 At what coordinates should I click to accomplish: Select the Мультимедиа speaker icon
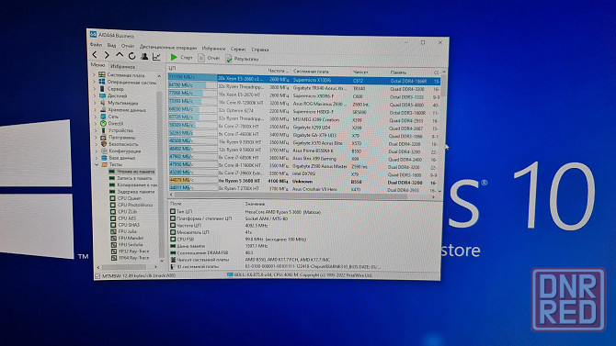tap(103, 103)
